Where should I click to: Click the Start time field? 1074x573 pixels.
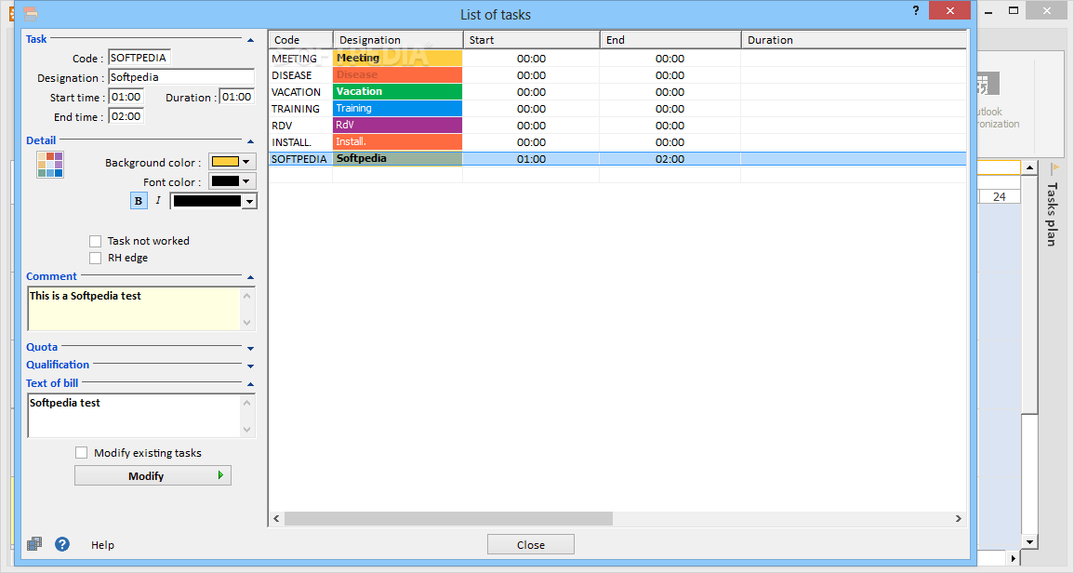(x=126, y=97)
